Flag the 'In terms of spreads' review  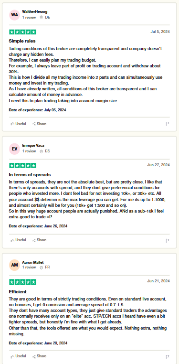[168, 241]
